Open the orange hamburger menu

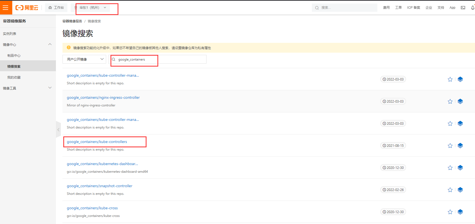[x=6, y=8]
